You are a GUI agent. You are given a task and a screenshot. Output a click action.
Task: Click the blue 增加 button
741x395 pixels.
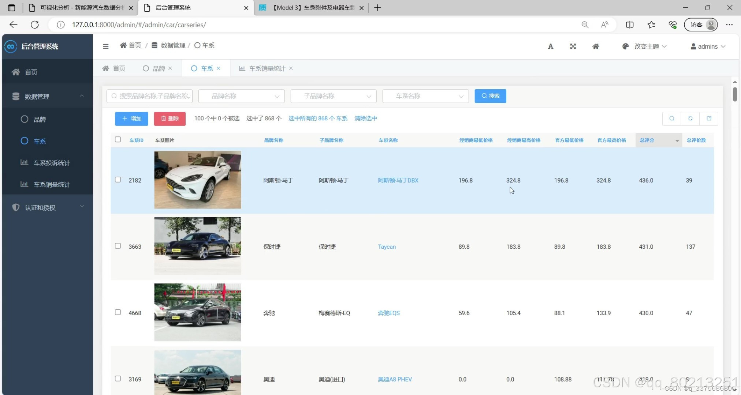[131, 118]
